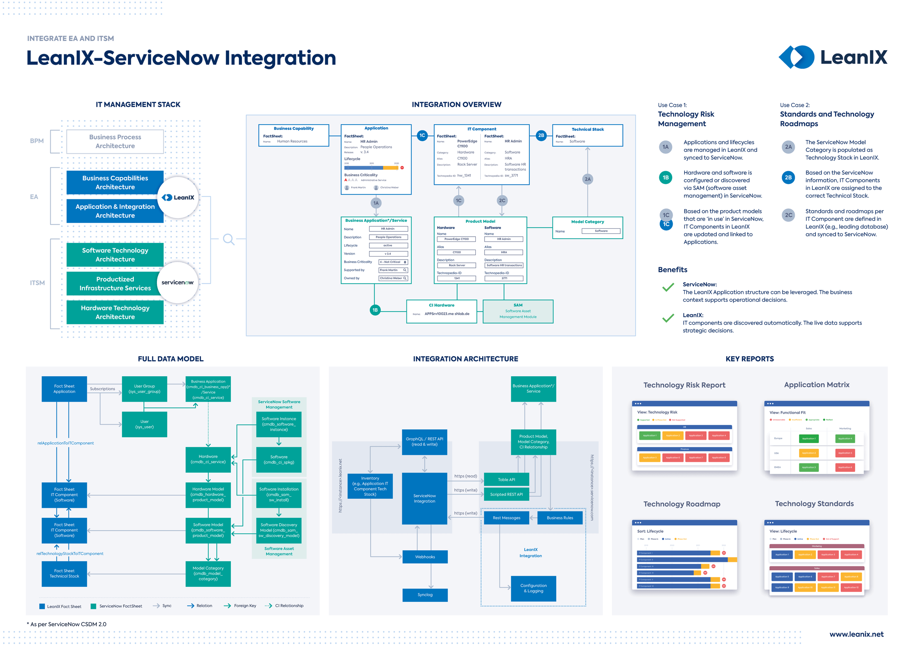915x647 pixels.
Task: Click the green checkmark beside ServiceNow benefit
Action: tap(668, 287)
